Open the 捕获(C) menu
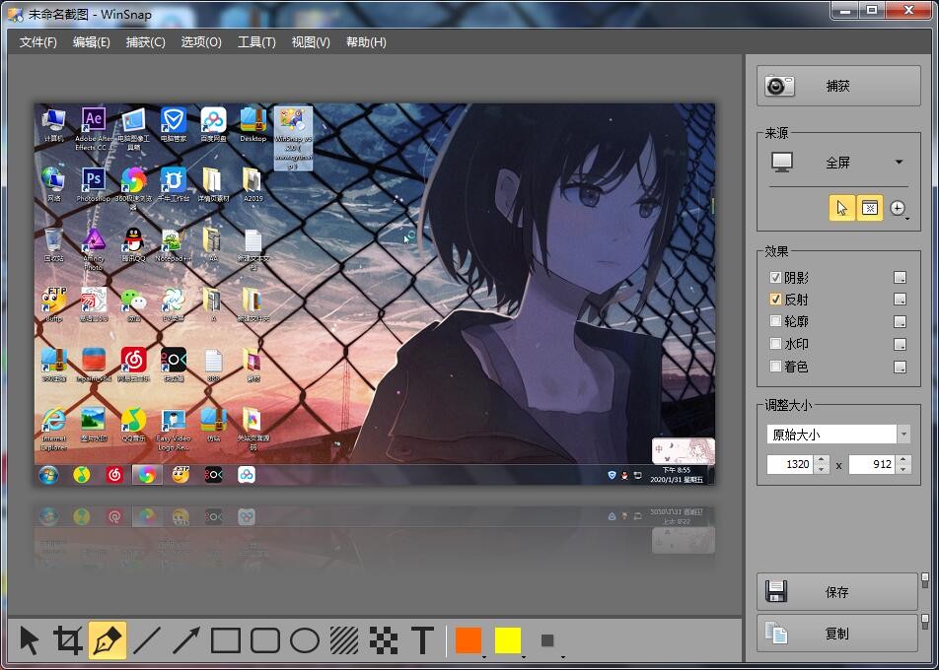 (145, 42)
